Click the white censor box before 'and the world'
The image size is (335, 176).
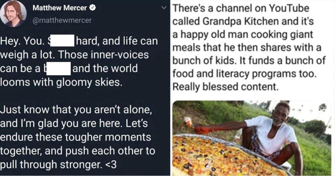tap(58, 69)
